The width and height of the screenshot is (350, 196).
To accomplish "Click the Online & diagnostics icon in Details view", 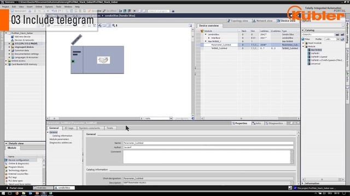I will [6, 163].
